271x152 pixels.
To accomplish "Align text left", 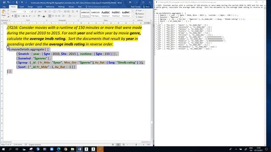I will [x=50, y=16].
